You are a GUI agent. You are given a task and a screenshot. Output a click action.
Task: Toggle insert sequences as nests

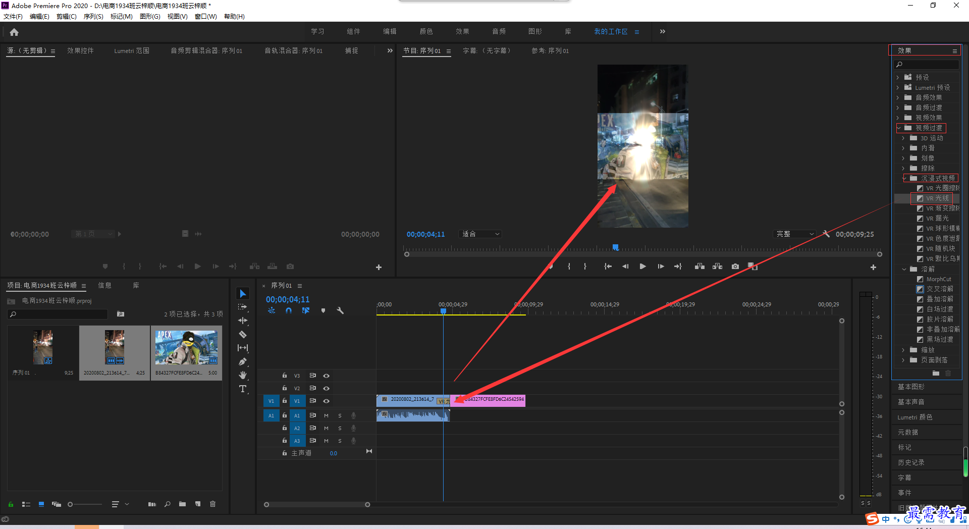click(x=272, y=310)
